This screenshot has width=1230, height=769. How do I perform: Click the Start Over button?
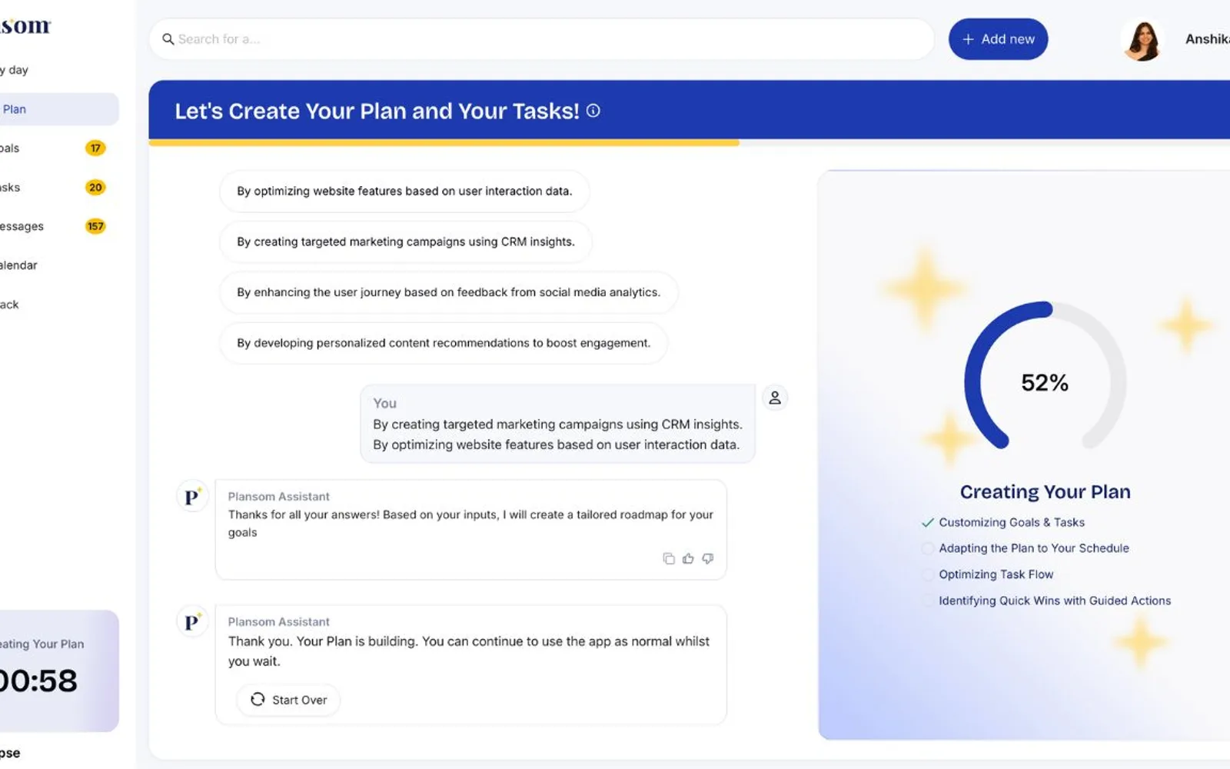pyautogui.click(x=288, y=700)
